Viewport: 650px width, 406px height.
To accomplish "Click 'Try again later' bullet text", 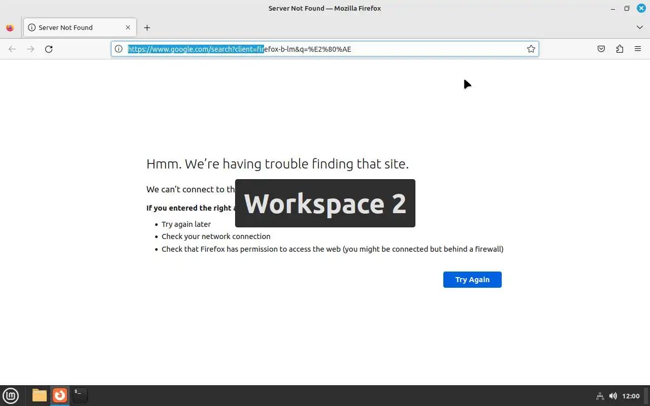I will pyautogui.click(x=186, y=224).
